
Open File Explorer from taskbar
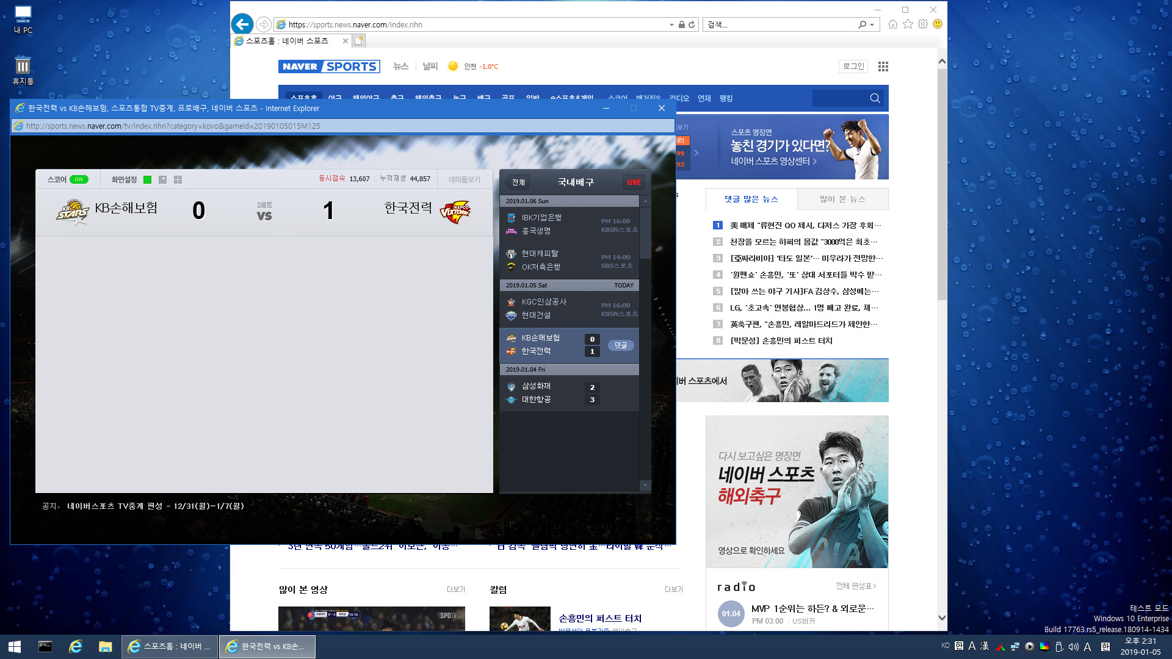point(106,647)
